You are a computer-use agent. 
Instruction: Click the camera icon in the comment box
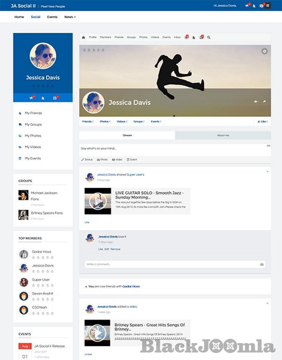(x=262, y=264)
